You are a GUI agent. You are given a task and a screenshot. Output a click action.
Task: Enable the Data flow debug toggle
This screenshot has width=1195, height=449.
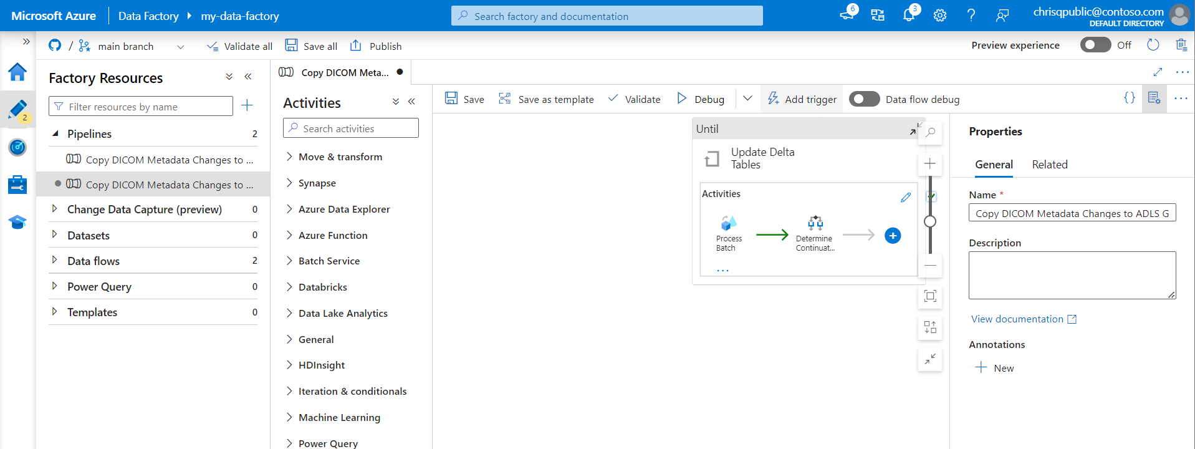(x=864, y=99)
